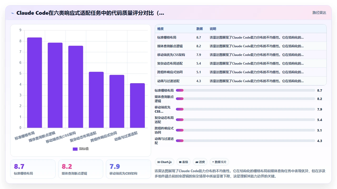This screenshot has width=337, height=189.
Task: Click the 移动端优先CSS架构 bar in chart
Action: click(76, 87)
